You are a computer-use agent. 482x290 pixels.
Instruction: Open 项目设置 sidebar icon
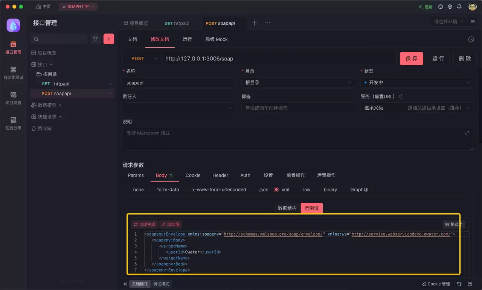click(x=13, y=98)
